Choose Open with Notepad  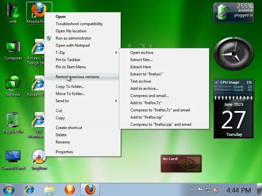pyautogui.click(x=83, y=45)
